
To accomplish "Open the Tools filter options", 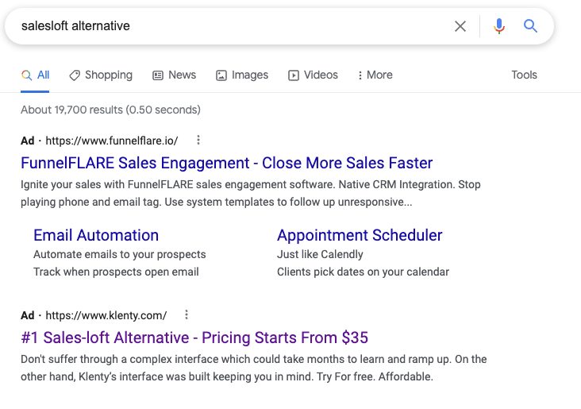I will (524, 75).
